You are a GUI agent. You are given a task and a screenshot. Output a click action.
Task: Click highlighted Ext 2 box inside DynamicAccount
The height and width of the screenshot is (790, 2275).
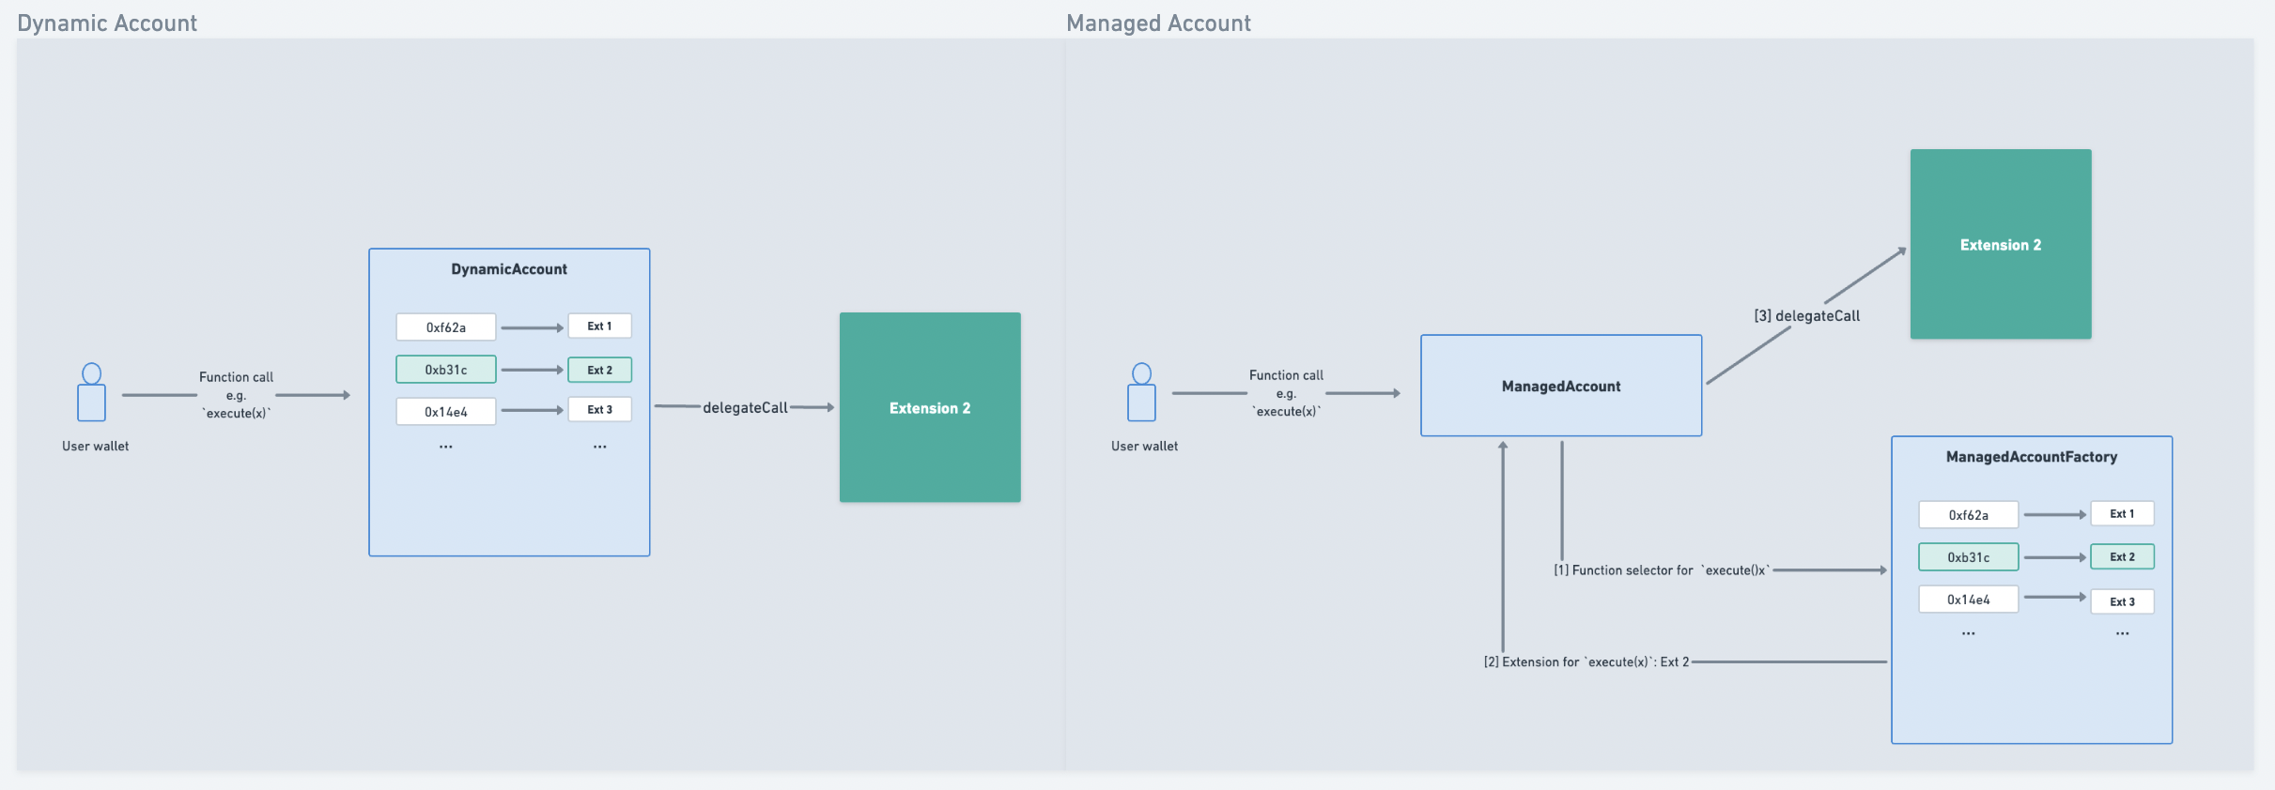click(x=599, y=370)
